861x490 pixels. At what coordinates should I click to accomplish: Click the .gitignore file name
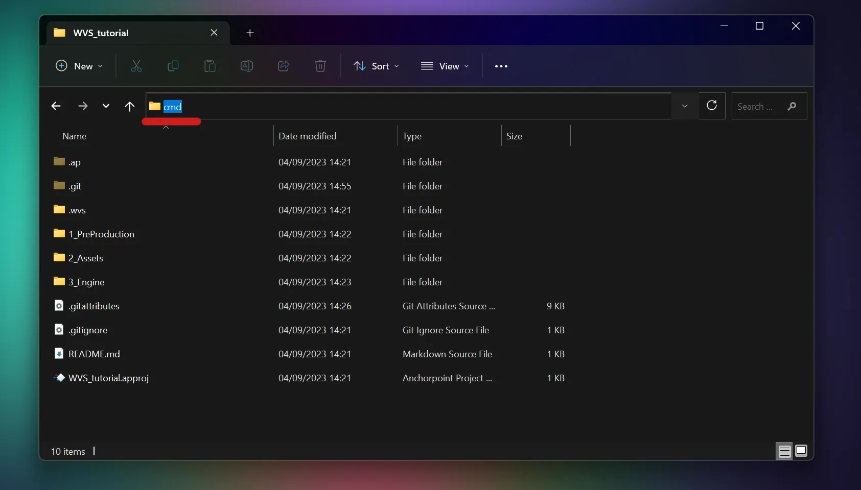point(88,330)
